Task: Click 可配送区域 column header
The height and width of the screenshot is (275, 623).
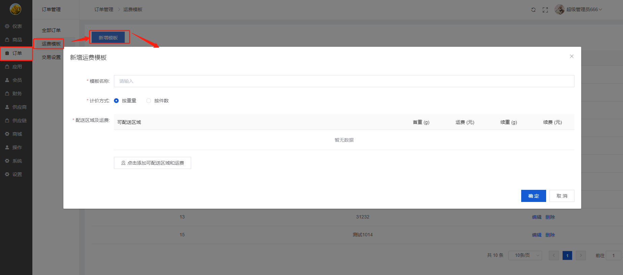Action: click(129, 122)
